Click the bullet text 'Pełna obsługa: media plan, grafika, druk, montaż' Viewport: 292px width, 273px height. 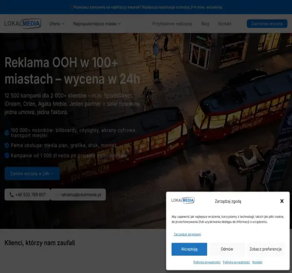[64, 145]
